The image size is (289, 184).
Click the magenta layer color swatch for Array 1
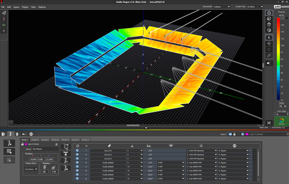pos(26,144)
